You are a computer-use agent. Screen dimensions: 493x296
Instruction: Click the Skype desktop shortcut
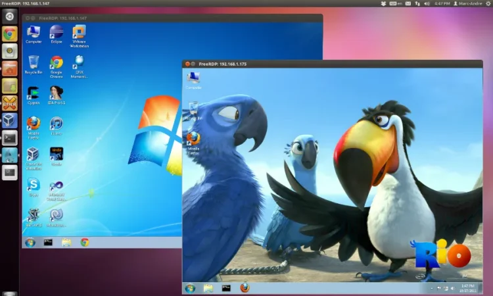pos(33,185)
